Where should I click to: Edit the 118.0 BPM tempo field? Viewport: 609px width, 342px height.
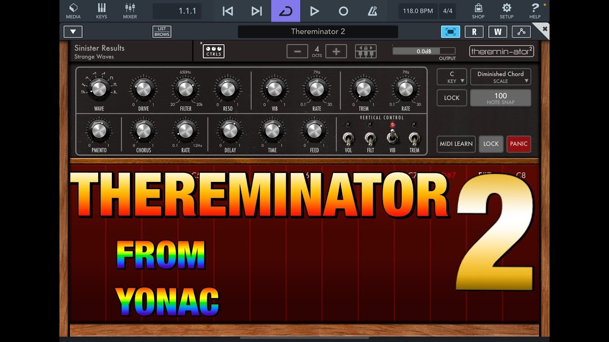418,11
